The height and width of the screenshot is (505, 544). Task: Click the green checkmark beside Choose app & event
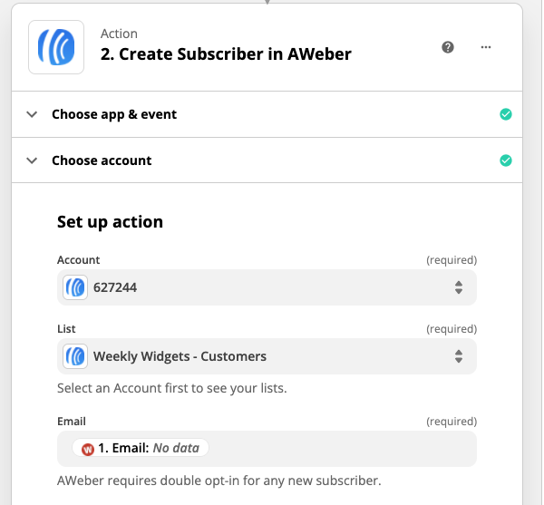[506, 114]
